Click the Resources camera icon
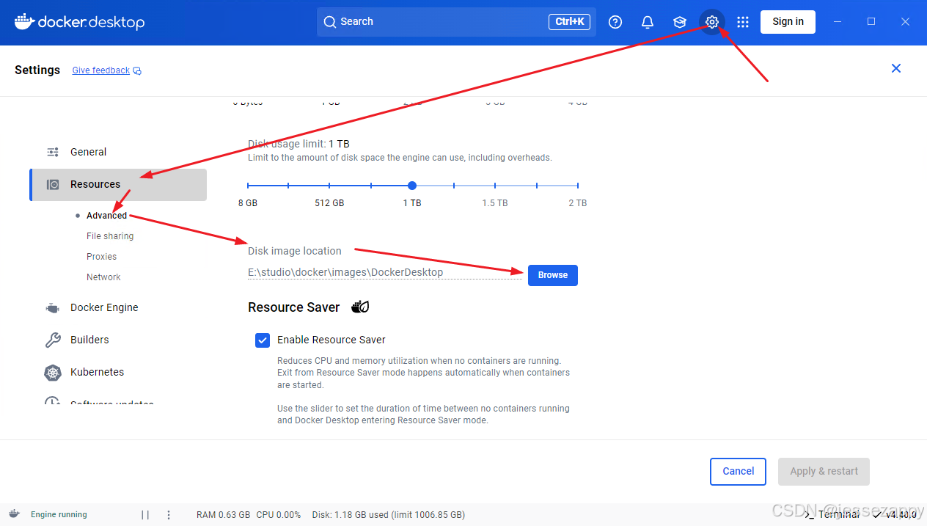Screen dimensions: 927x526 pyautogui.click(x=53, y=185)
